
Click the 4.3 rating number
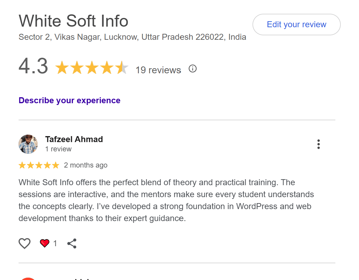[33, 66]
